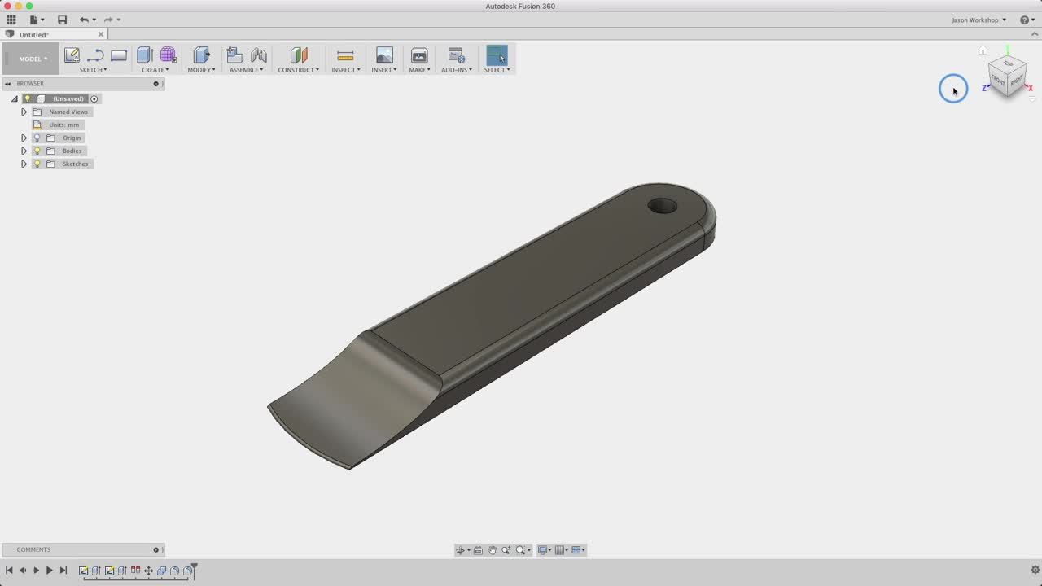Screen dimensions: 1042x586
Task: Open the Jason Workshop account dropdown
Action: click(x=979, y=20)
